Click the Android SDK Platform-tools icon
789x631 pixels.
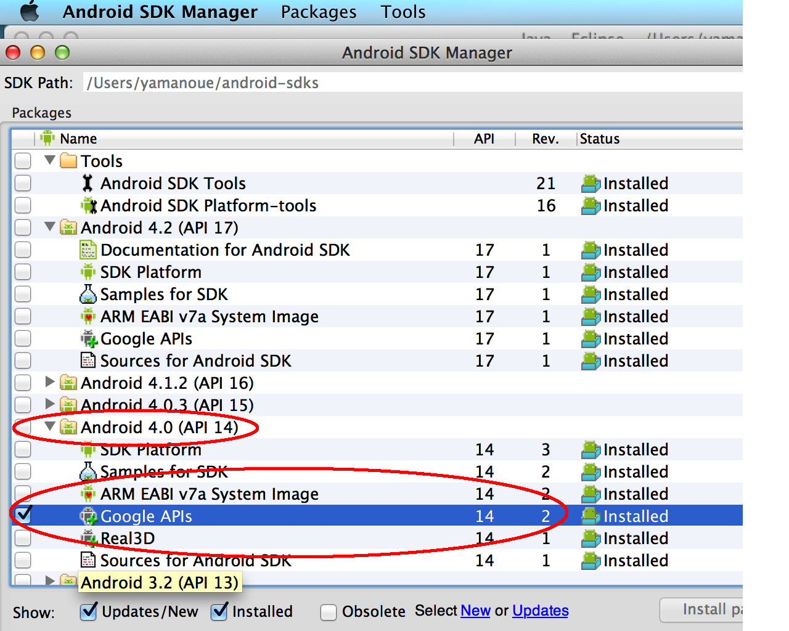[89, 205]
